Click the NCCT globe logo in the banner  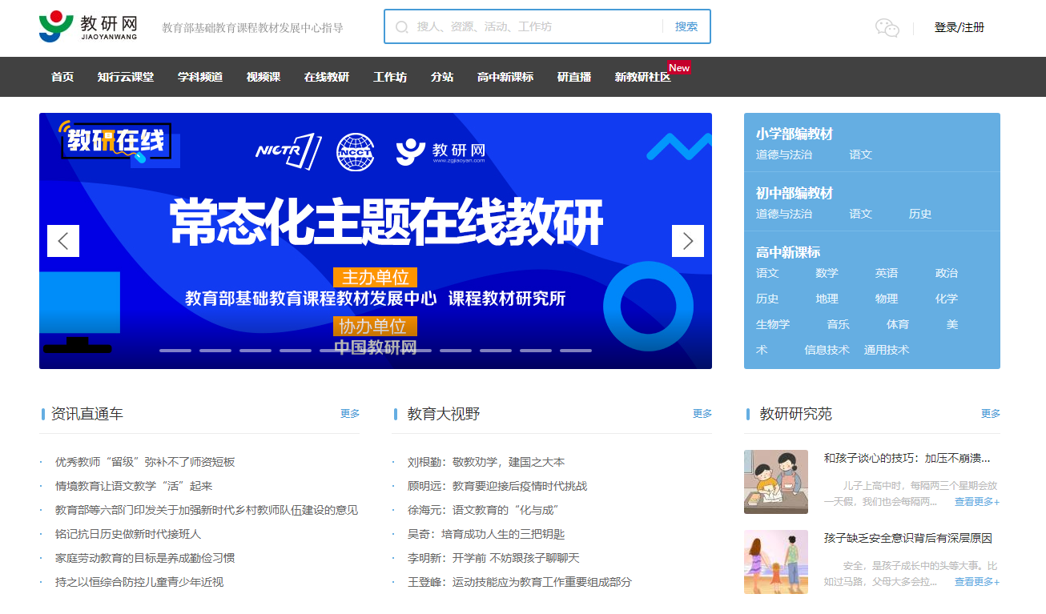[x=355, y=151]
